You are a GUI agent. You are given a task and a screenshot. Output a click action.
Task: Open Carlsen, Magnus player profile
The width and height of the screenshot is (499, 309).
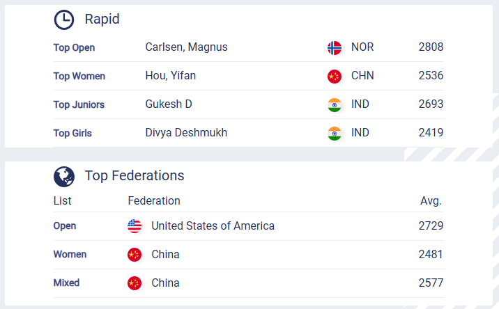186,47
